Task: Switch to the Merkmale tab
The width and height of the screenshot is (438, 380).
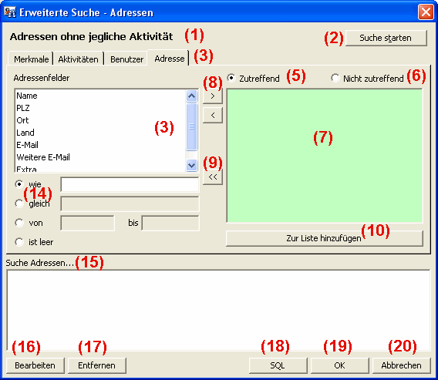Action: [x=31, y=59]
